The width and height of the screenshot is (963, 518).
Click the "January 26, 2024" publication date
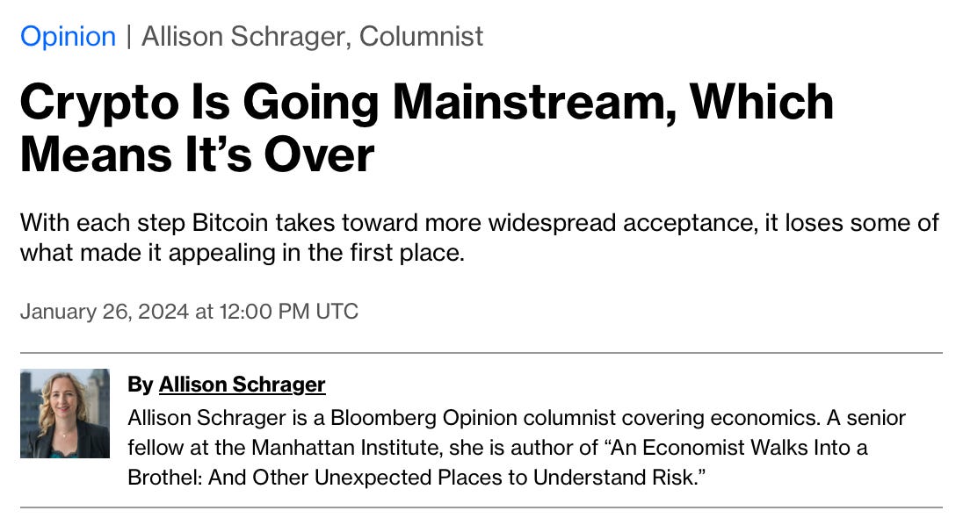coord(104,312)
